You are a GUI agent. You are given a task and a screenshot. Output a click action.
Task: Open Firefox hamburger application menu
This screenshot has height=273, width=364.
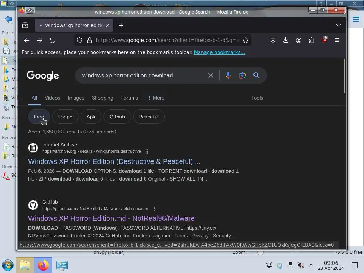[x=337, y=40]
